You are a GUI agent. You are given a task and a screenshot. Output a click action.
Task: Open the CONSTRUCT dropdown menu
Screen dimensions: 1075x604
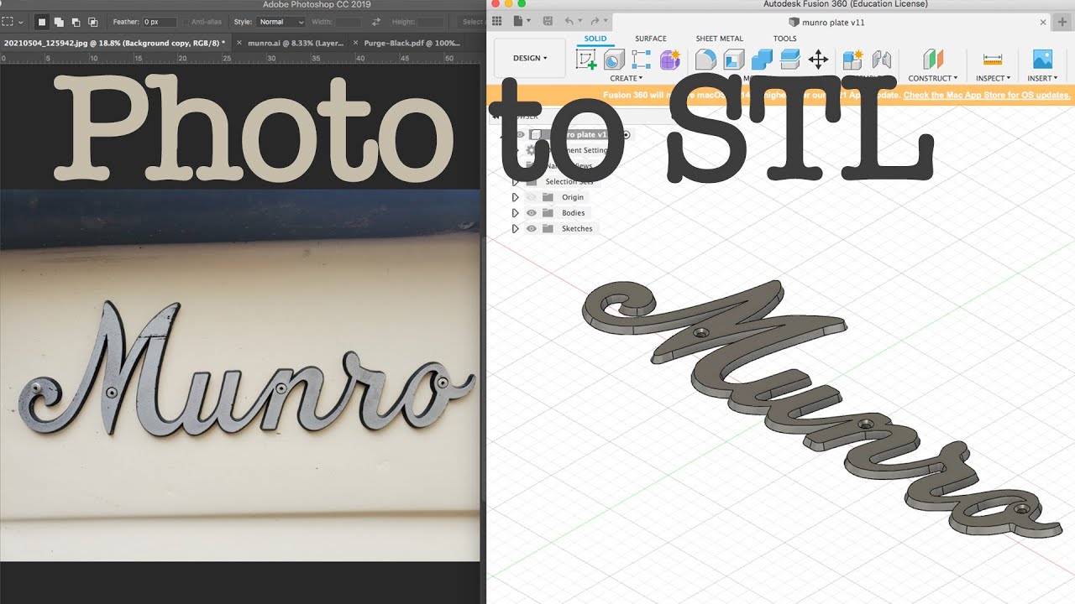tap(933, 78)
